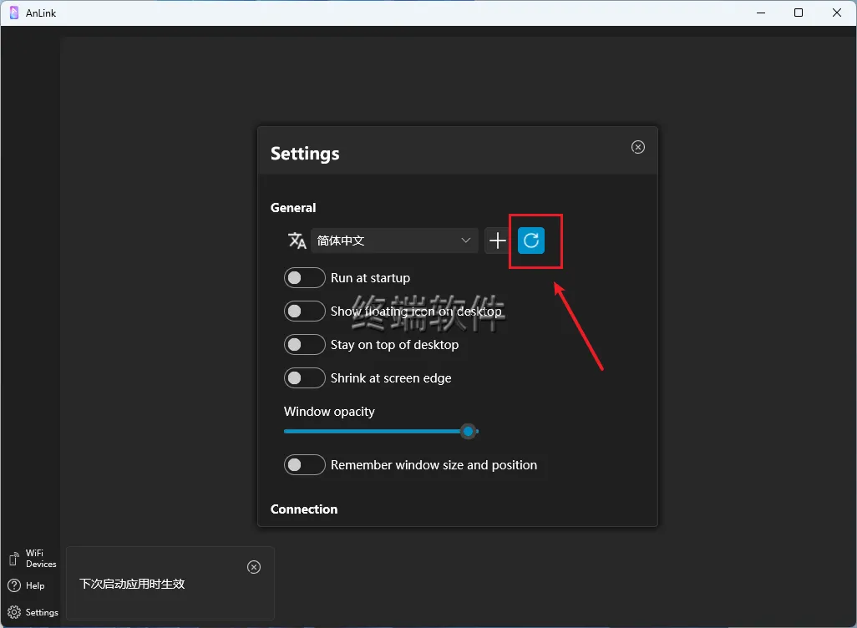This screenshot has height=628, width=857.
Task: Open Help in the sidebar
Action: (x=26, y=585)
